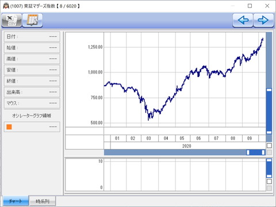
Task: Maximize the chart window
Action: click(x=250, y=6)
